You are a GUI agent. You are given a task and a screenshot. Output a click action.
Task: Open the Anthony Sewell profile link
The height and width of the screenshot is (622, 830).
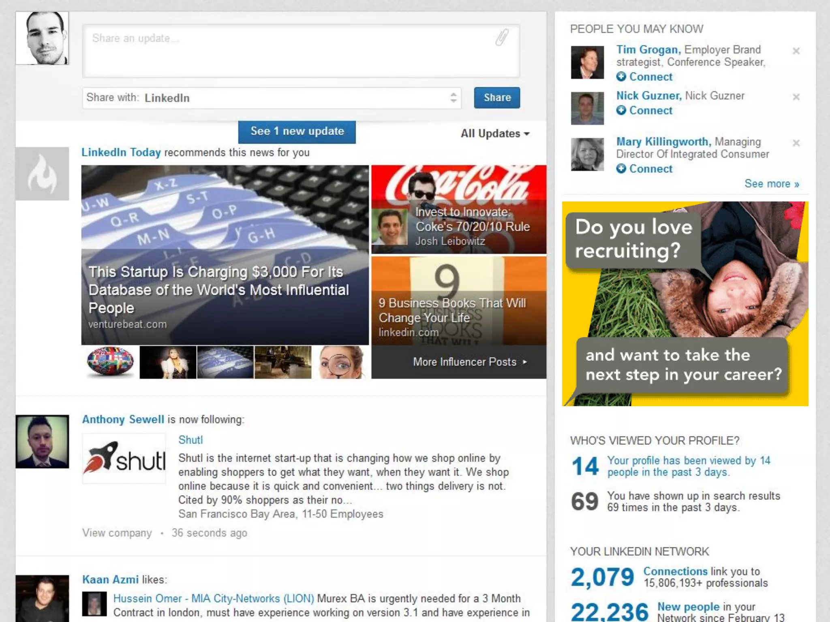tap(123, 419)
